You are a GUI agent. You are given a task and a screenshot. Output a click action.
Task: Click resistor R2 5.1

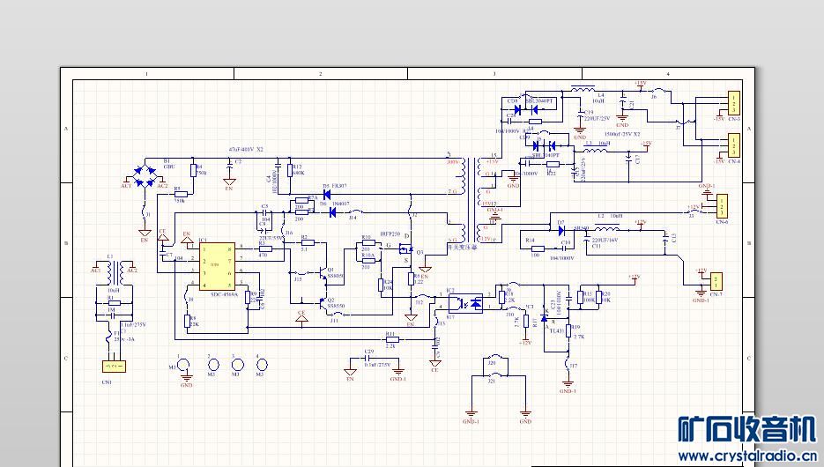(308, 242)
